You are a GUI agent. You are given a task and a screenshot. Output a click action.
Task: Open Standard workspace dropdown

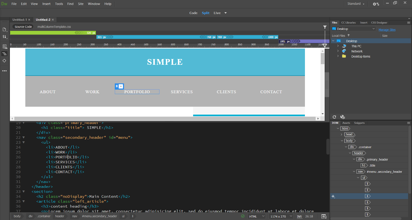point(356,4)
